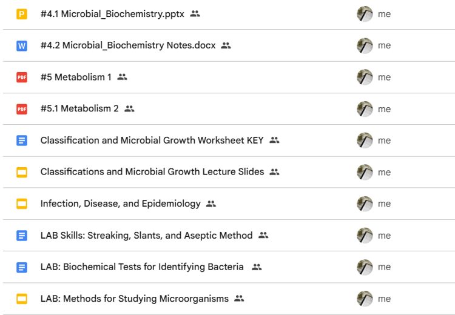455x315 pixels.
Task: Click the shared people icon next to #5 Metabolism 1
Action: (122, 77)
